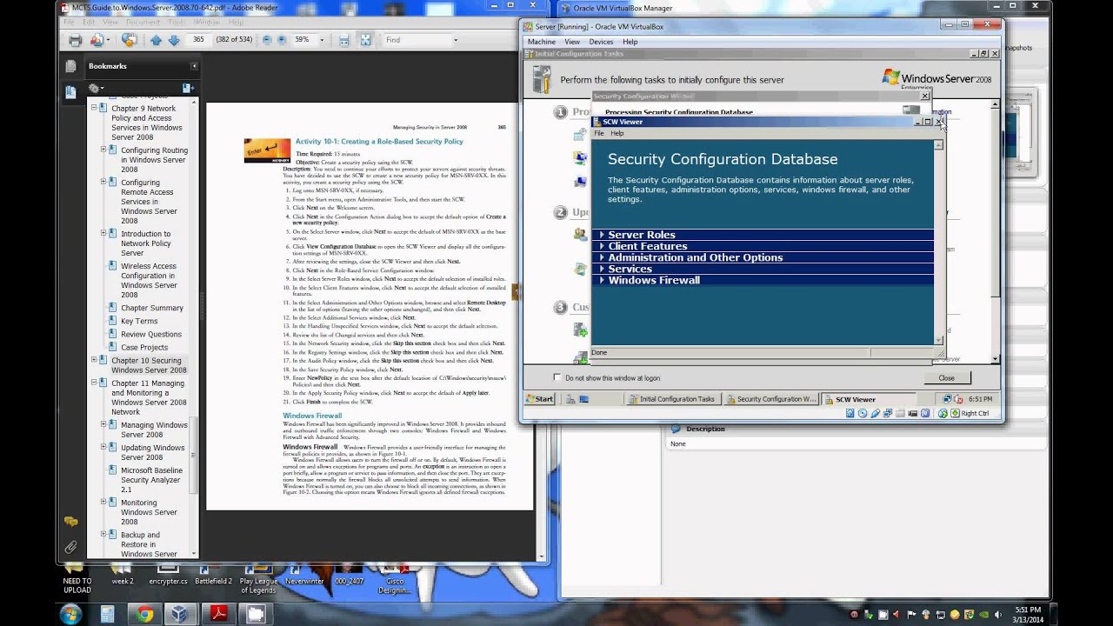1113x626 pixels.
Task: Open VirtualBox from Windows taskbar
Action: click(x=181, y=614)
